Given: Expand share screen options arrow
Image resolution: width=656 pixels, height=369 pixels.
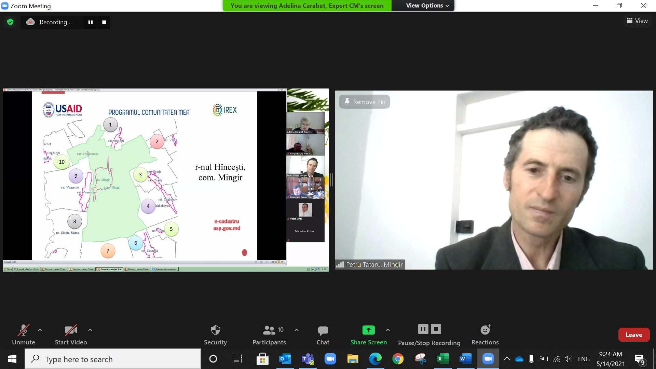Looking at the screenshot, I should (387, 330).
